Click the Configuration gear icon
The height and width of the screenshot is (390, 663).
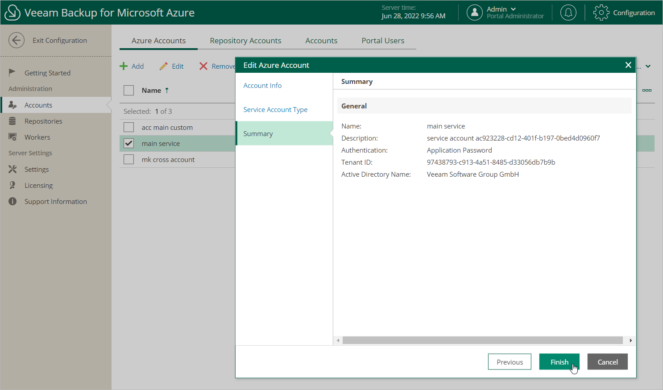(x=601, y=12)
